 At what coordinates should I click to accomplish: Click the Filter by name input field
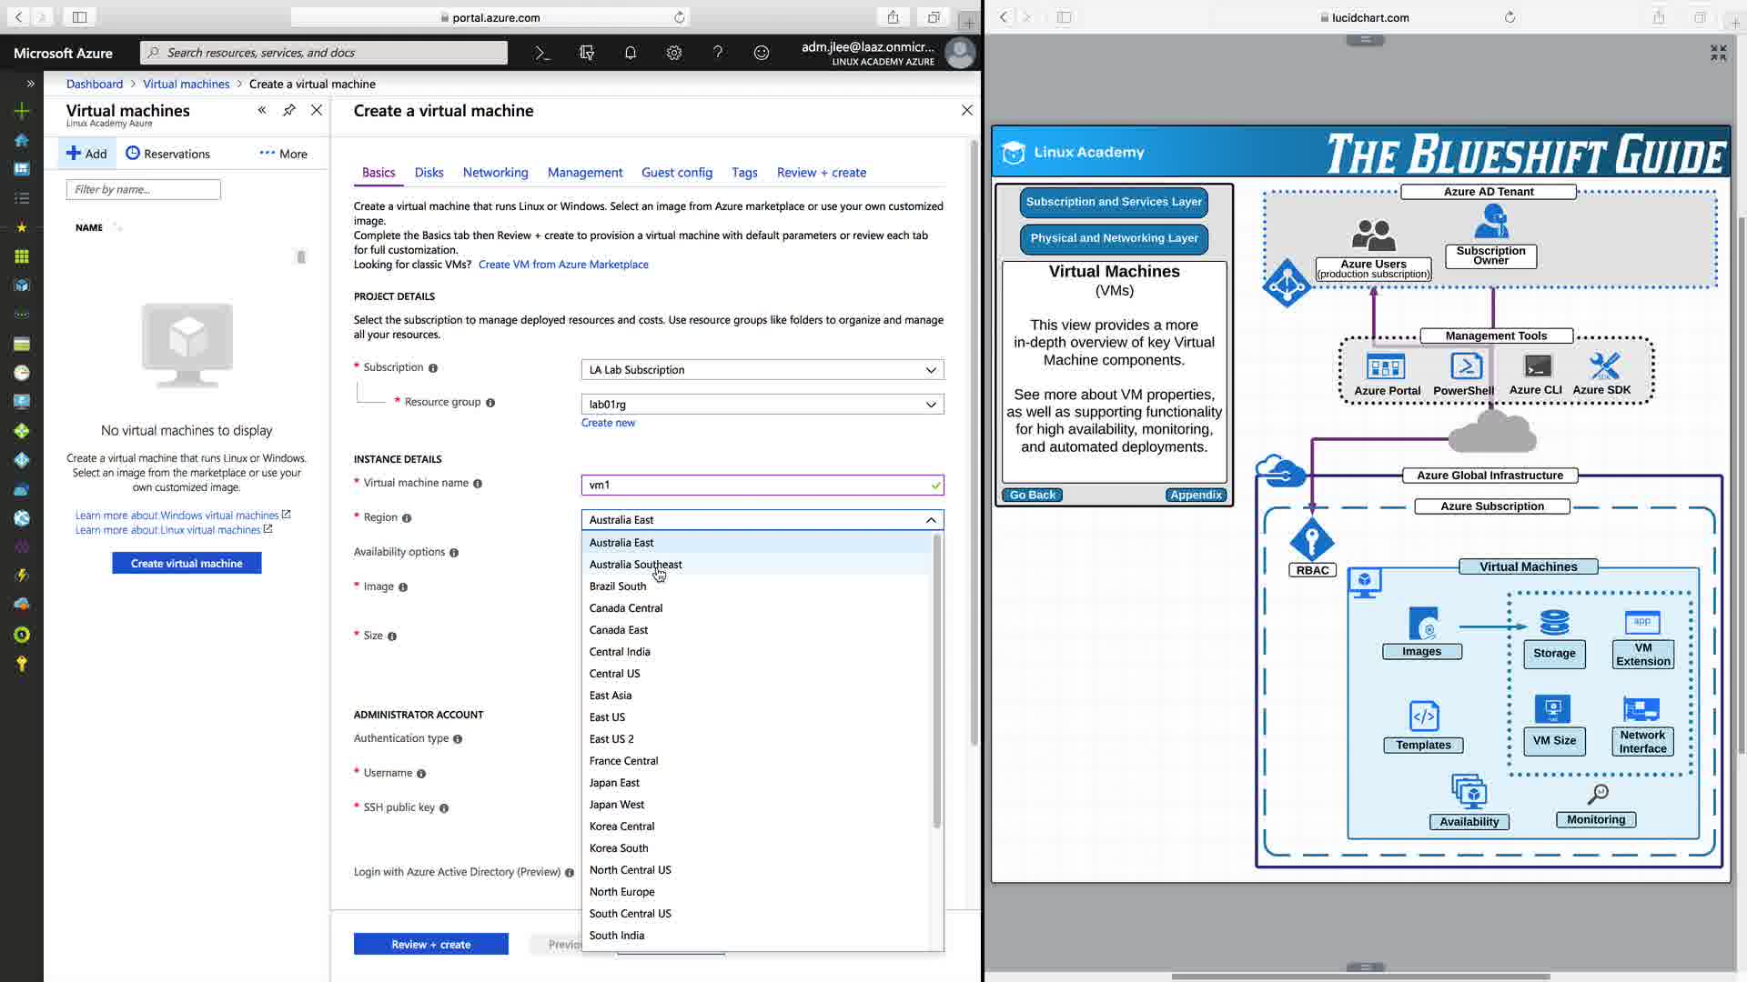tap(143, 189)
